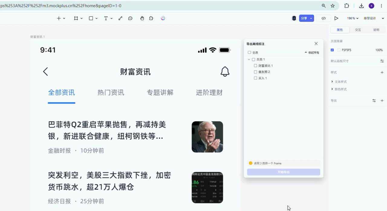
Task: Open the Chrome three-dot menu
Action: (x=381, y=6)
